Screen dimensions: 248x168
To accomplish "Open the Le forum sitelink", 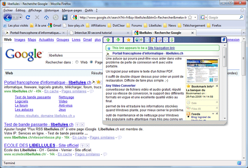I will click(x=21, y=105).
